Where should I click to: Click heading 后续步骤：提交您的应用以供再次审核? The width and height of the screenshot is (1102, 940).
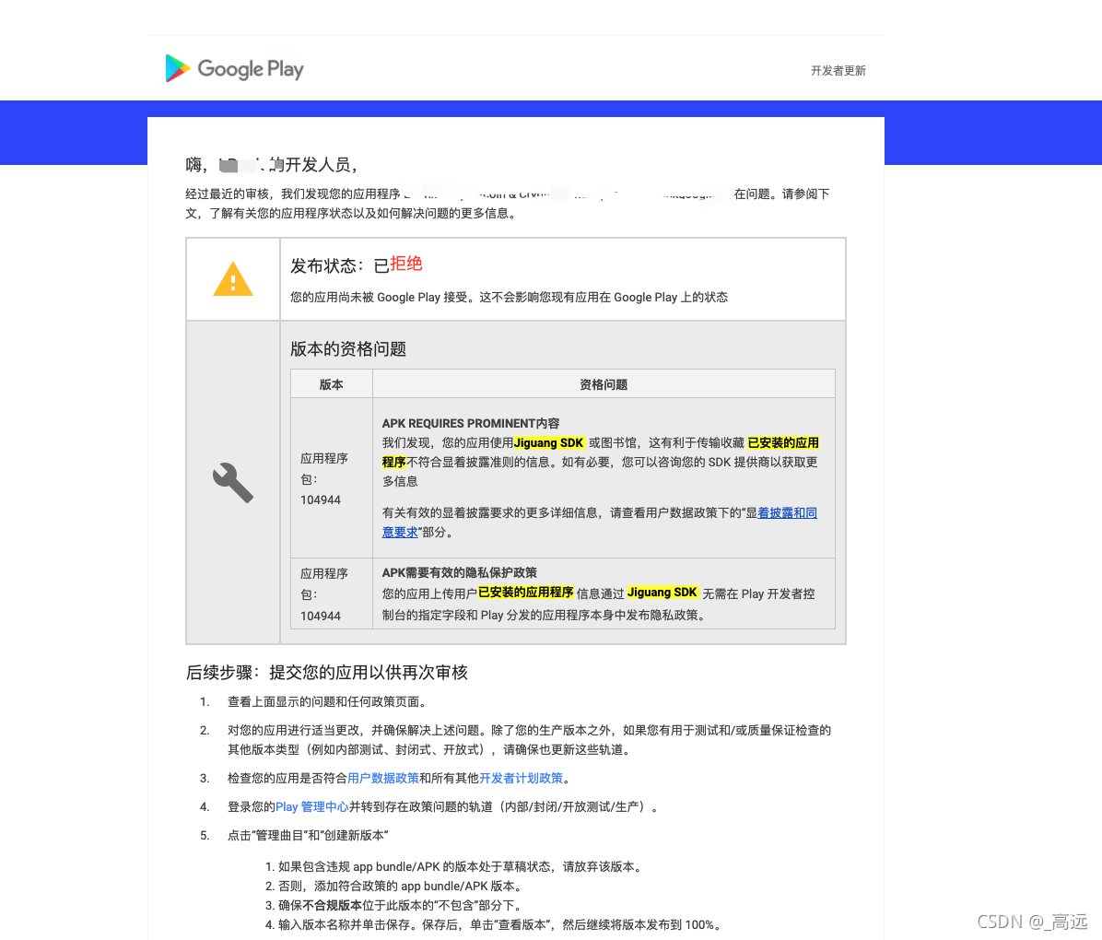click(327, 672)
